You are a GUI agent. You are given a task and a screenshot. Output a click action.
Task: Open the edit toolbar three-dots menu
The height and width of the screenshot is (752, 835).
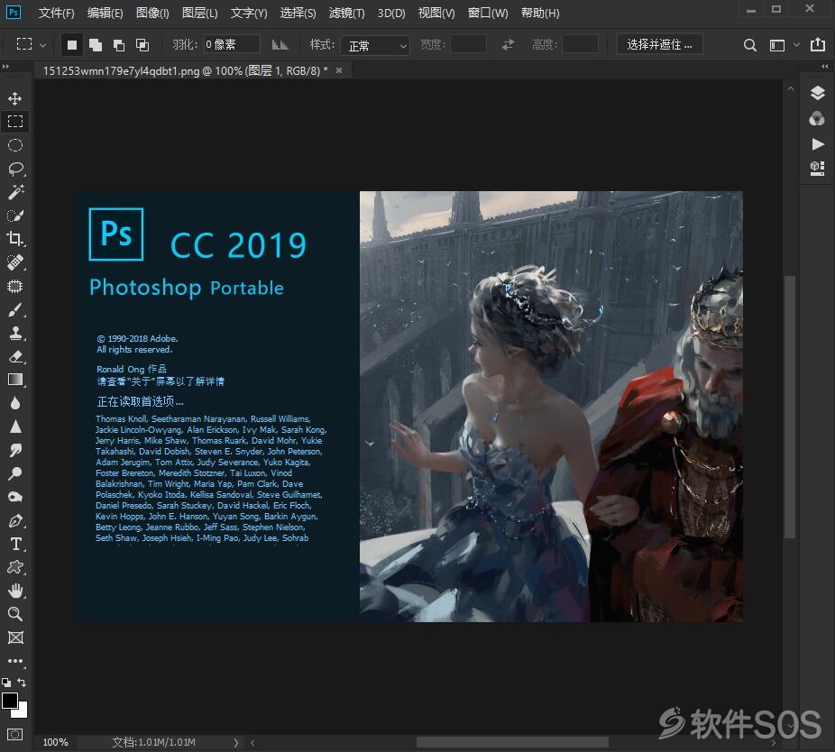pyautogui.click(x=15, y=661)
